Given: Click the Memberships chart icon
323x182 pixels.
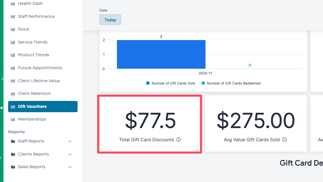Looking at the screenshot, I should pos(13,119).
